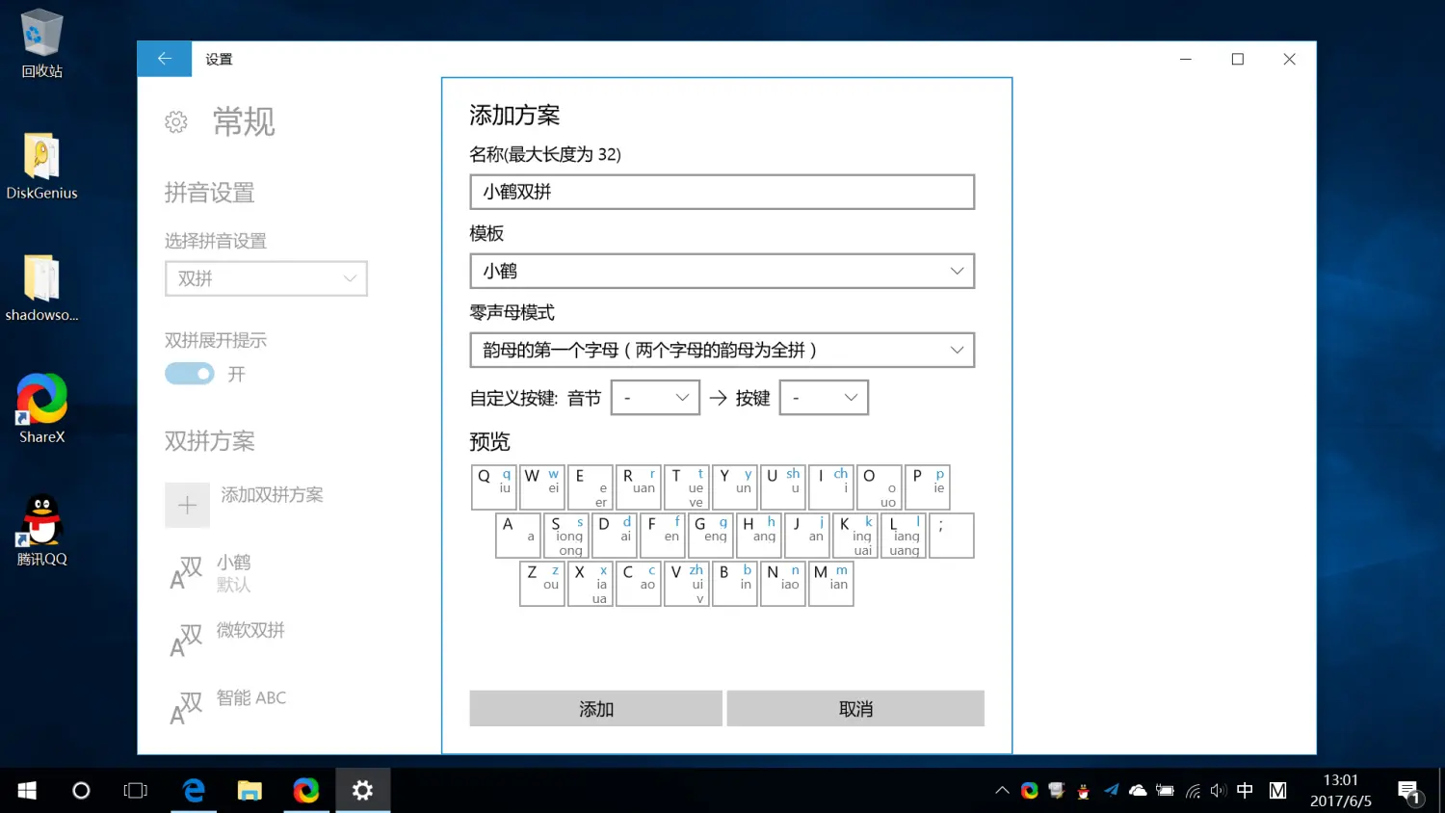This screenshot has width=1445, height=813.
Task: Select the DiskGenius desktop icon
Action: click(41, 166)
